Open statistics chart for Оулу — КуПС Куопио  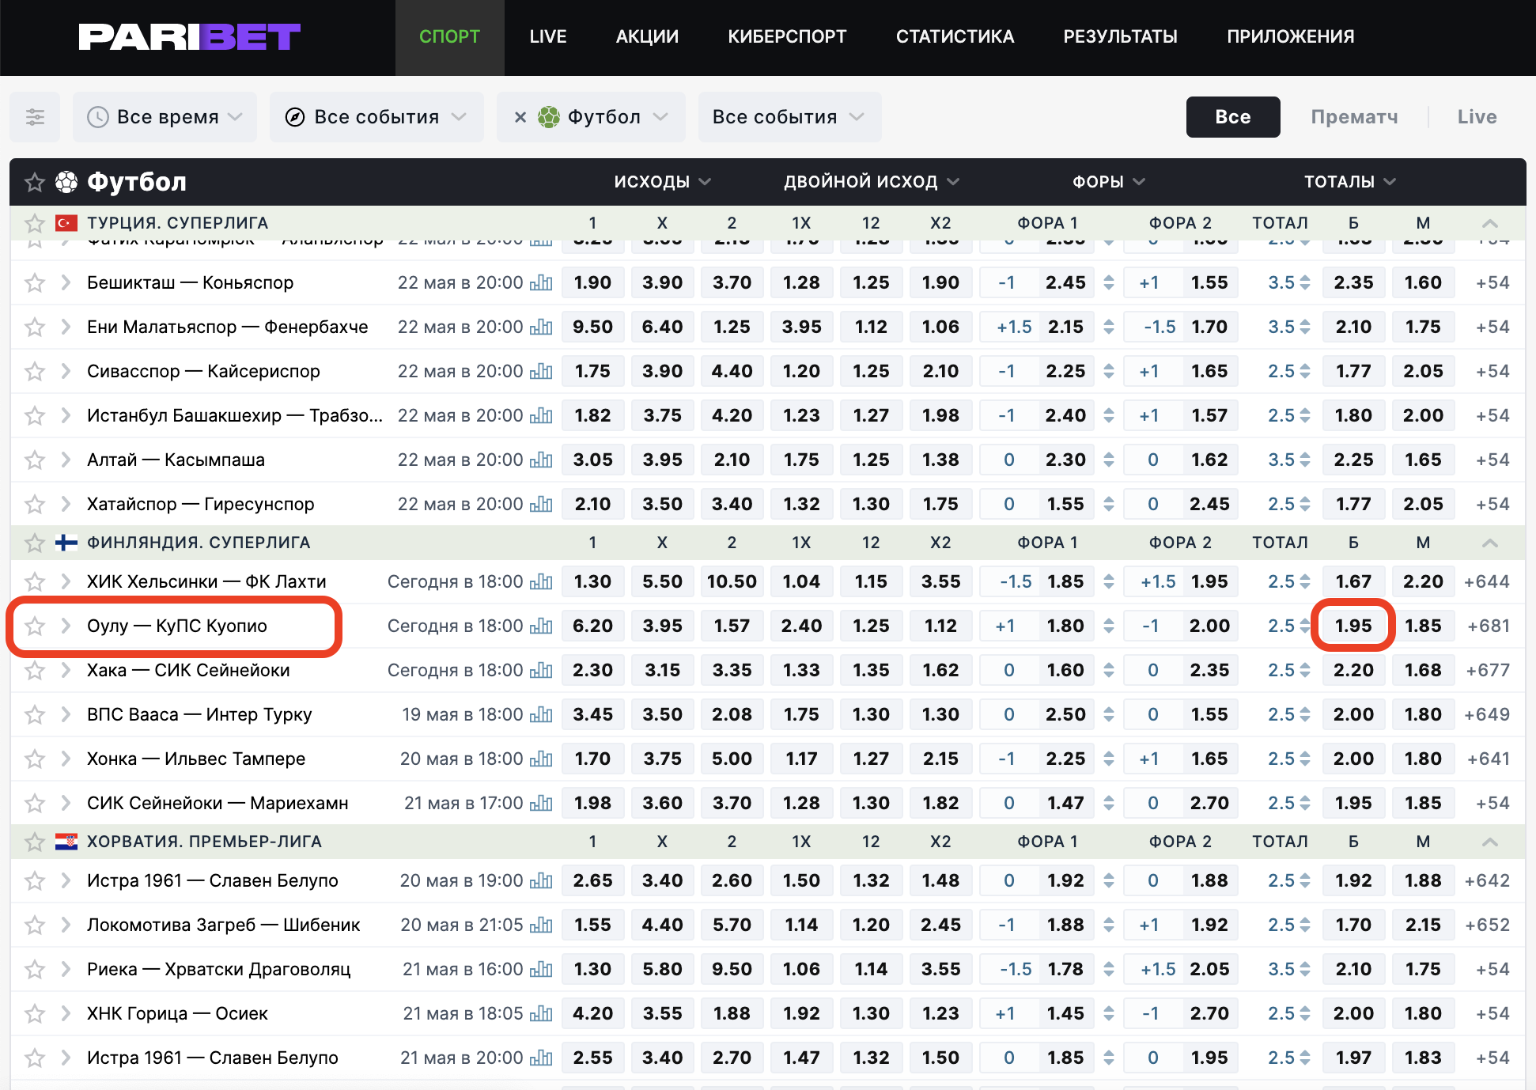(541, 626)
